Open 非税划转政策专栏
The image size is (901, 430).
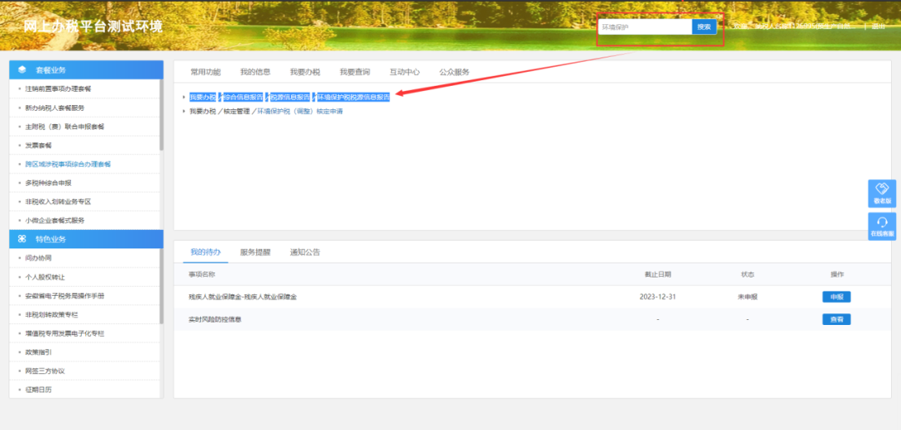[52, 315]
